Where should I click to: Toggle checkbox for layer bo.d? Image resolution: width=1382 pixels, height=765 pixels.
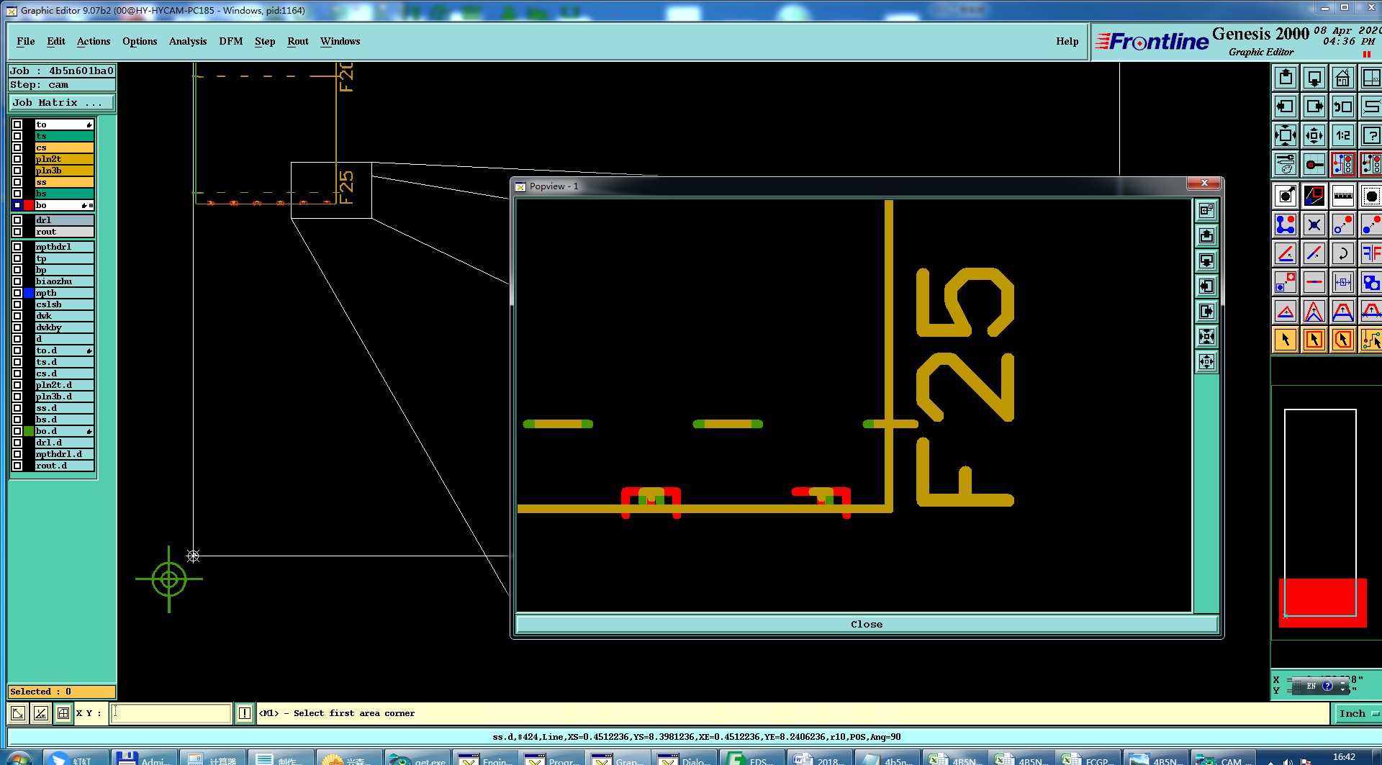pos(17,431)
